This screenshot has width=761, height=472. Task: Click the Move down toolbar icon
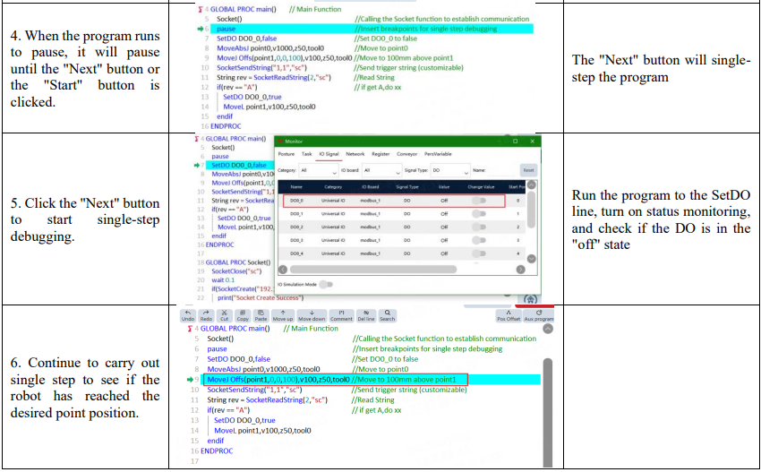tap(312, 315)
